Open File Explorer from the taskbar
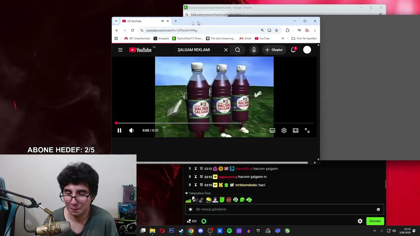Viewport: 420px width, 236px height. point(153,231)
